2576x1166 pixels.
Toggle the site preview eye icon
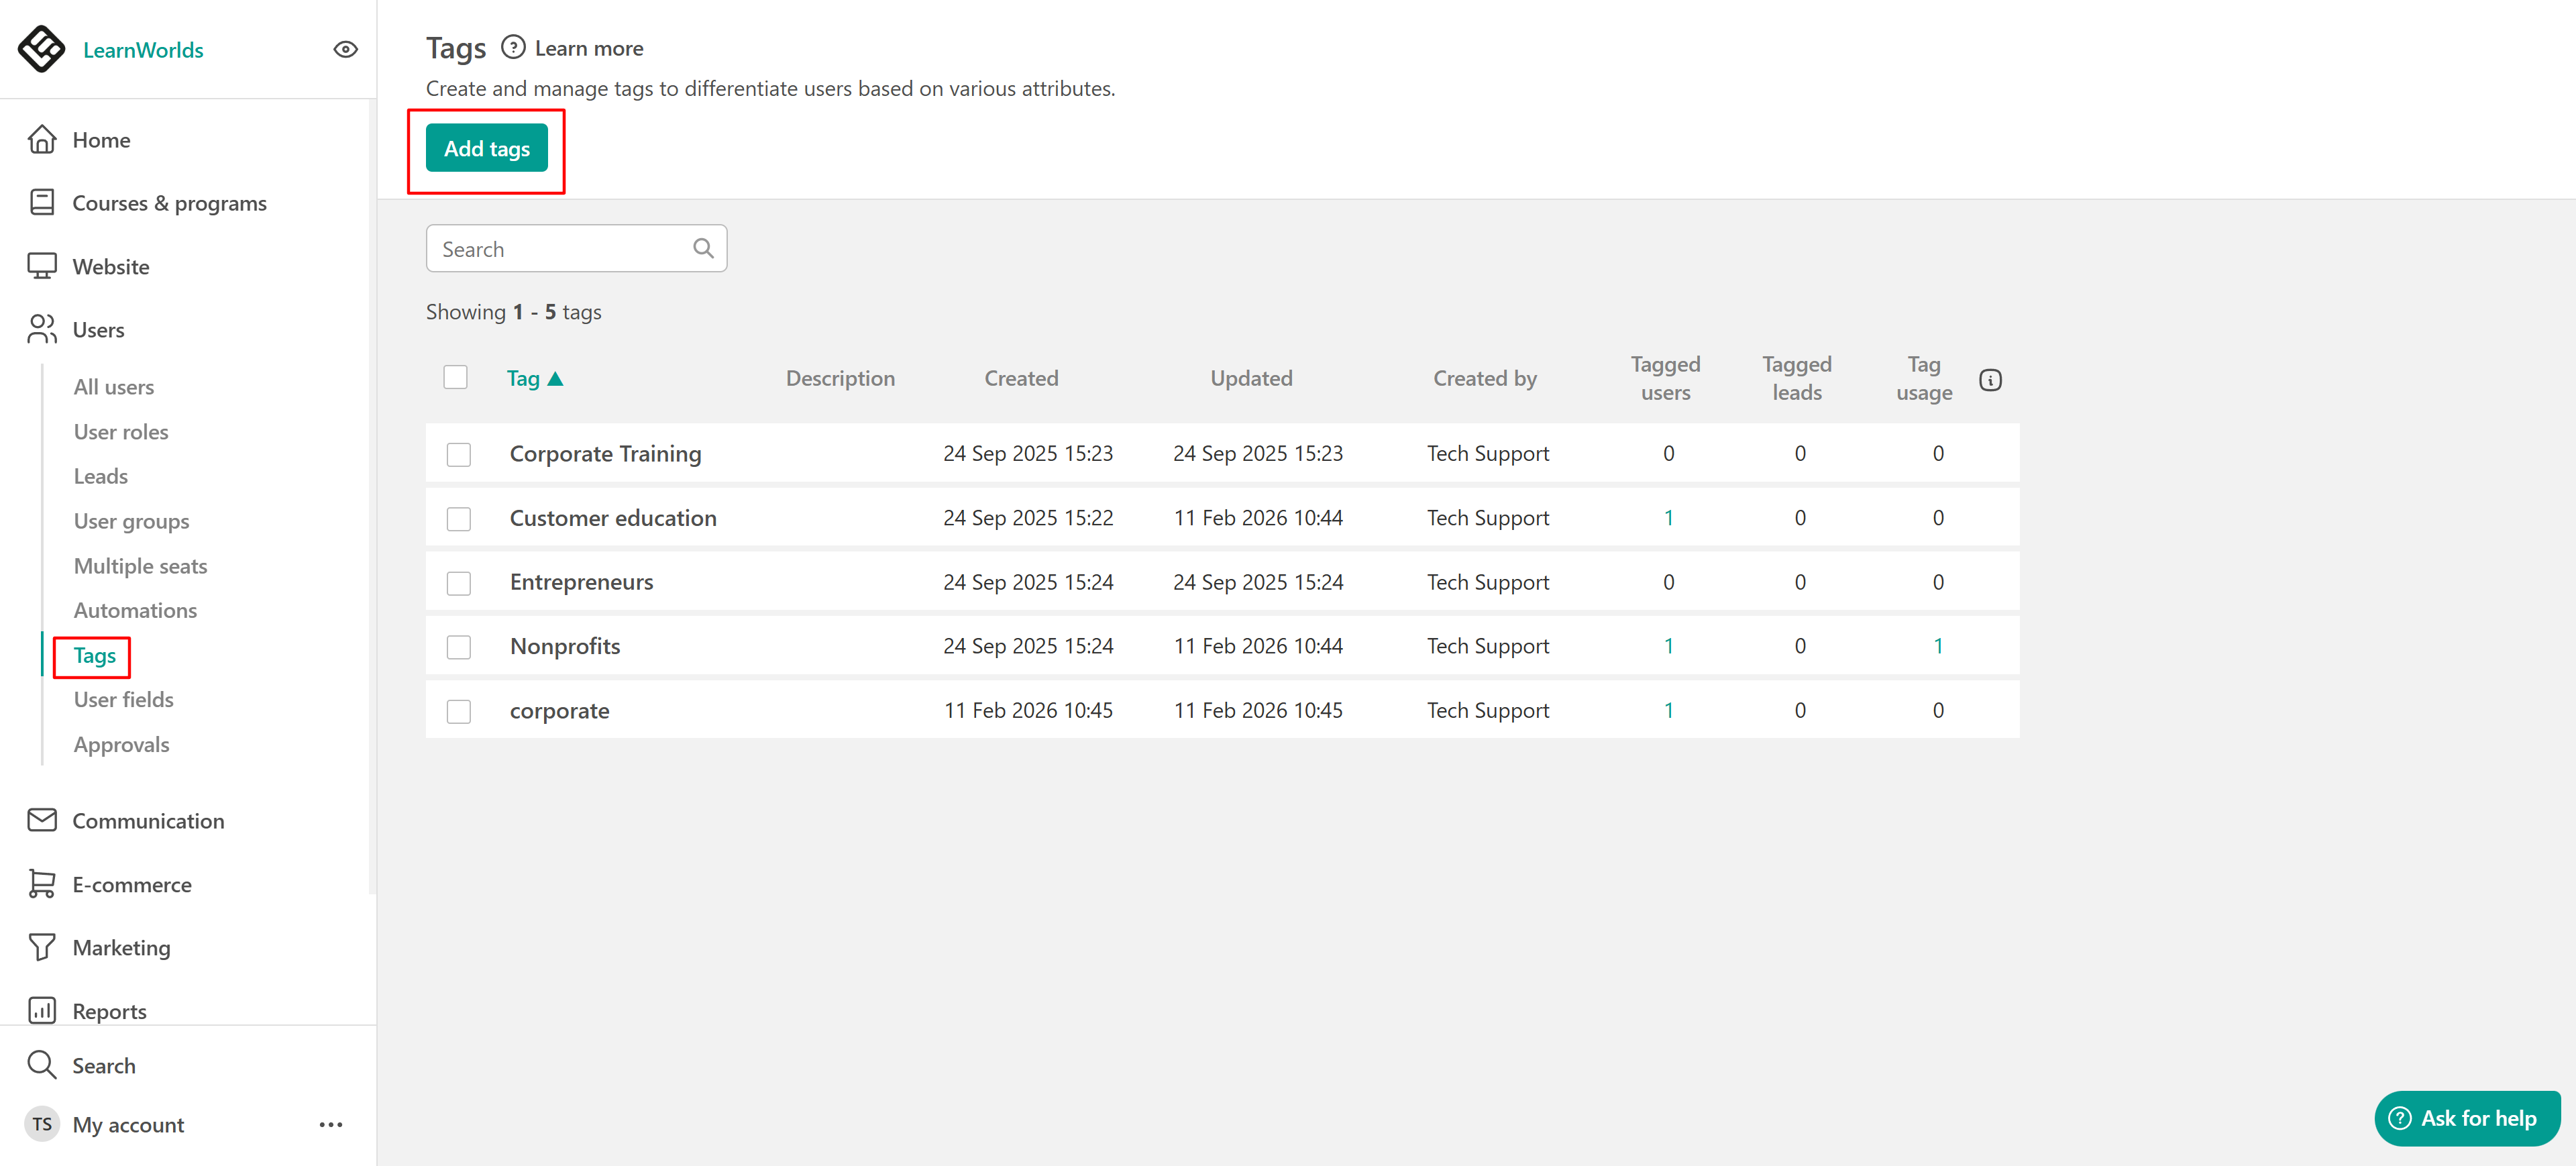pos(345,49)
